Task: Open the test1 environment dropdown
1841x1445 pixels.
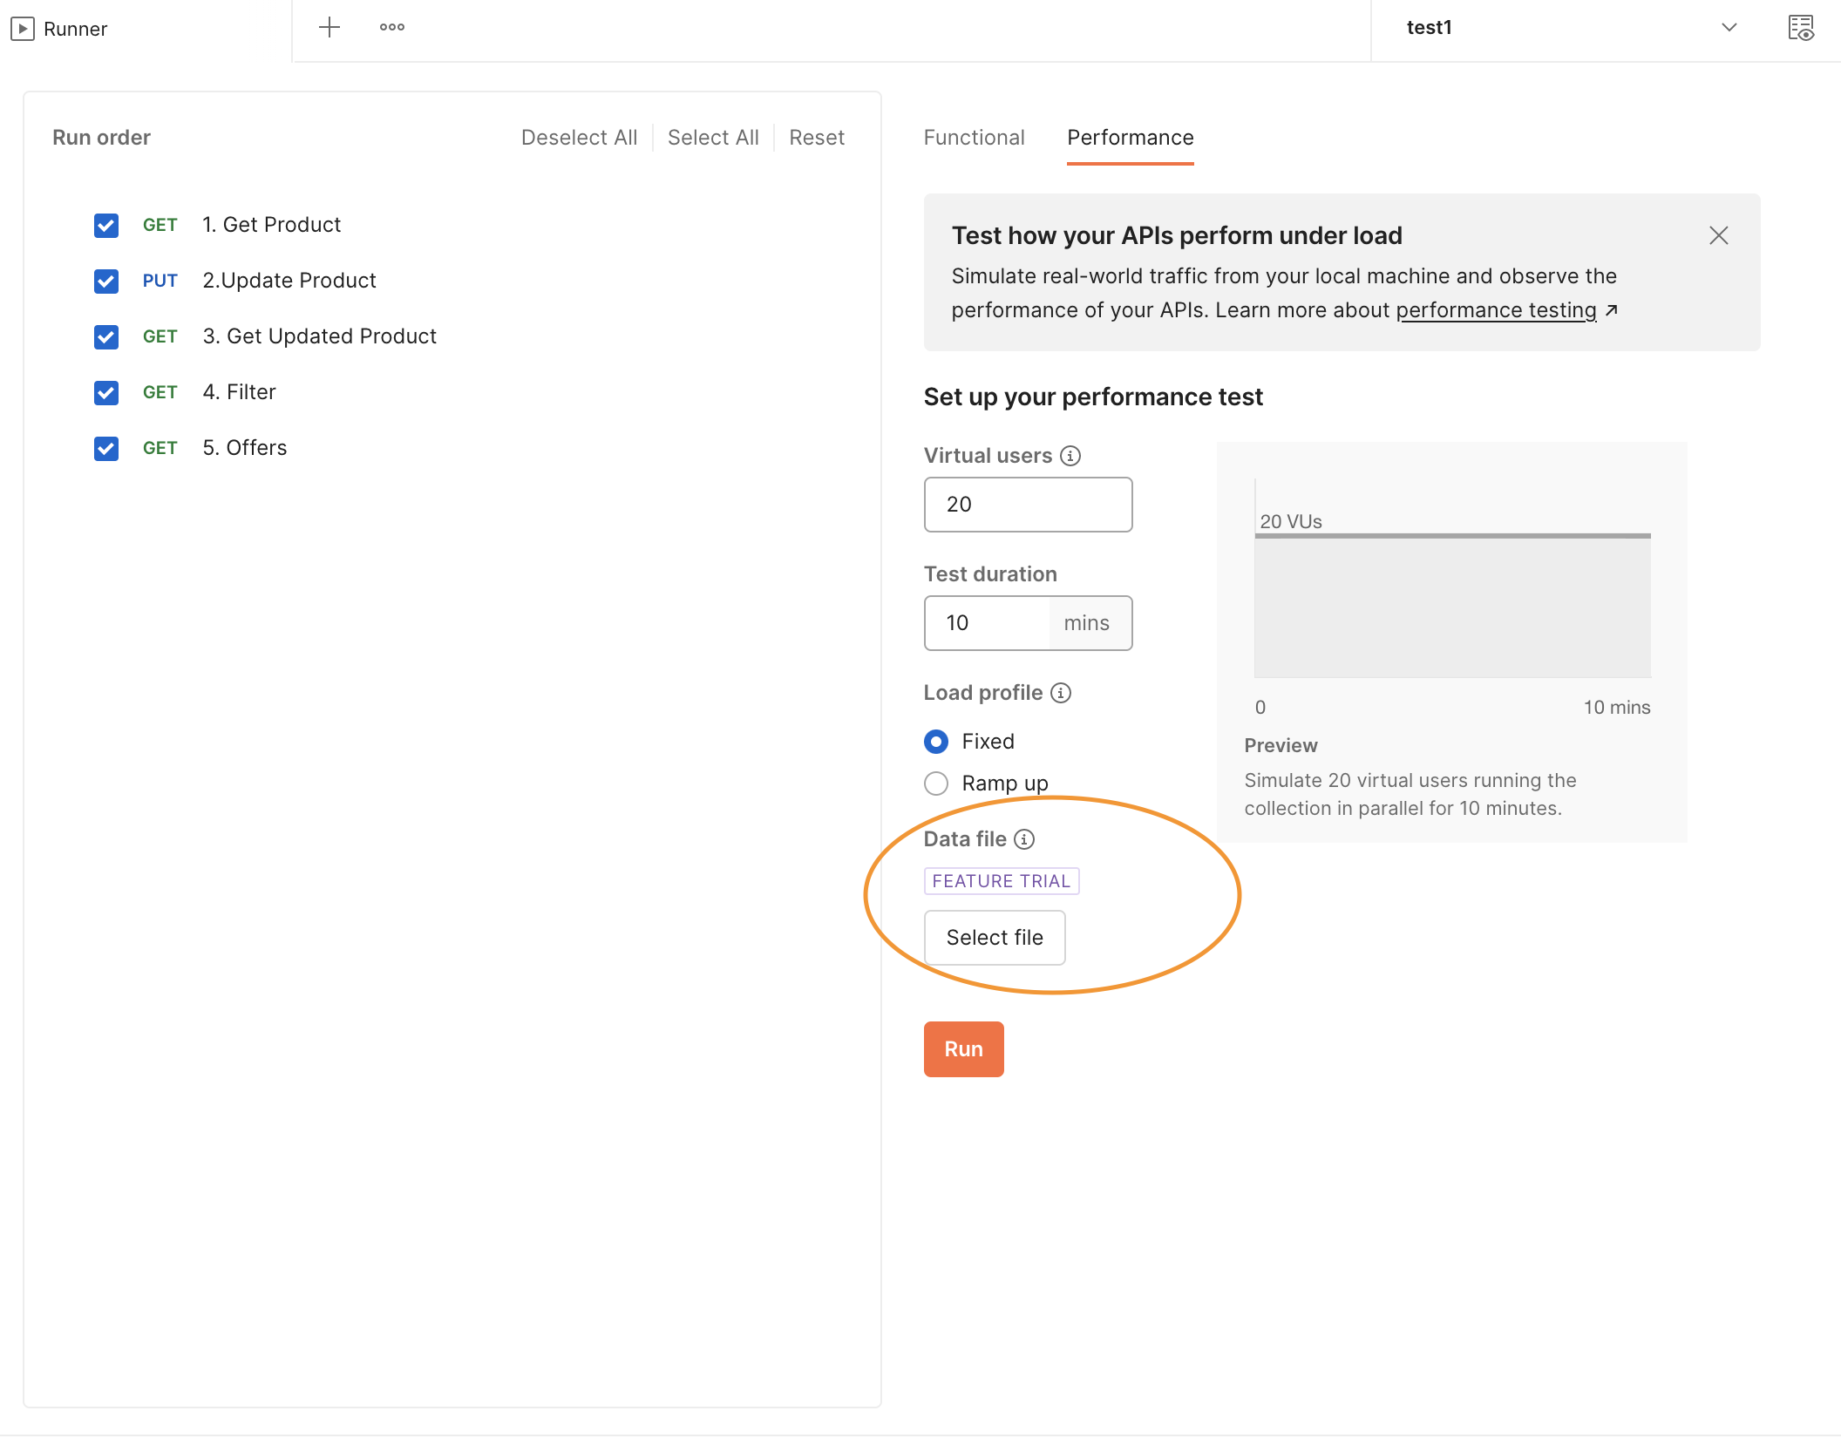Action: coord(1729,27)
